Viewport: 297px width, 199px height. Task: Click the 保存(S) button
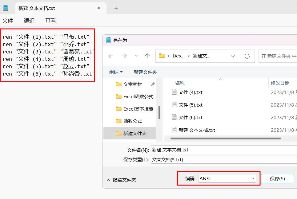point(278,179)
